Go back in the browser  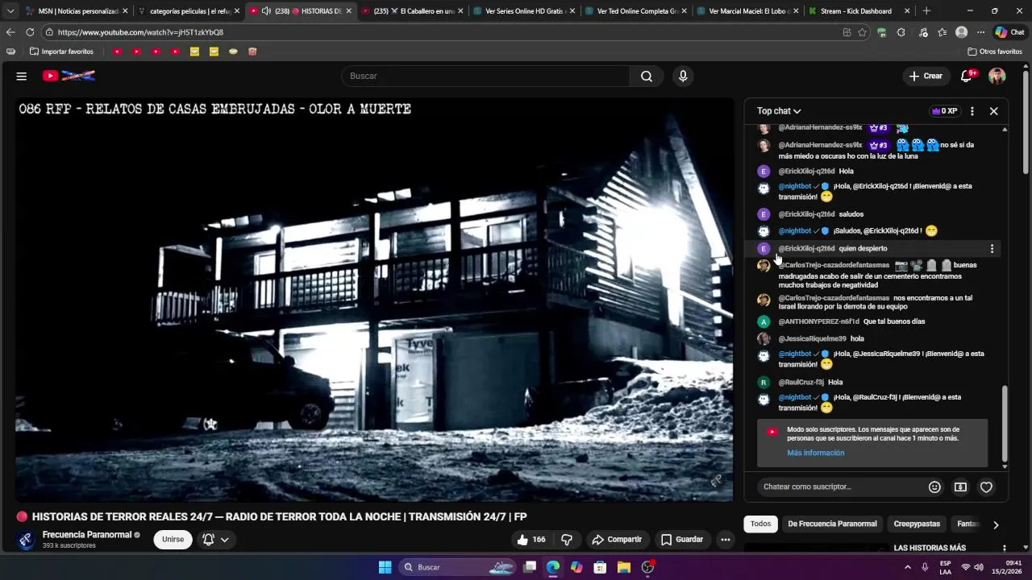[10, 32]
